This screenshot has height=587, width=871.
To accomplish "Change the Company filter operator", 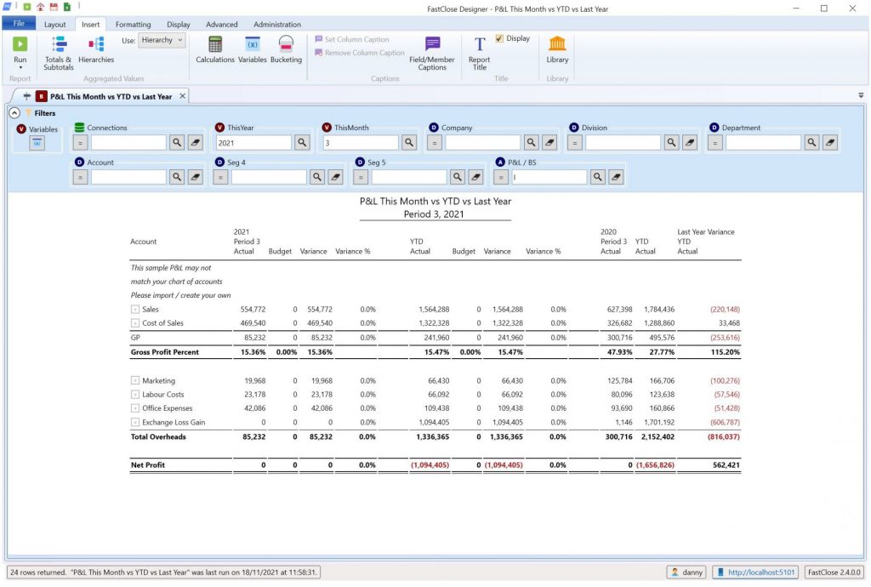I will click(x=435, y=143).
